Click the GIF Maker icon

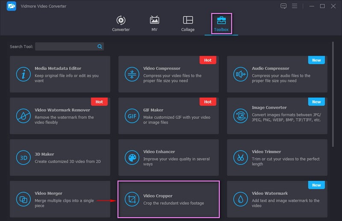[x=132, y=116]
